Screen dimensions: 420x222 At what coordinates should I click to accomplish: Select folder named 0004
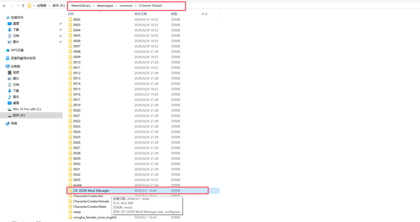(x=77, y=30)
